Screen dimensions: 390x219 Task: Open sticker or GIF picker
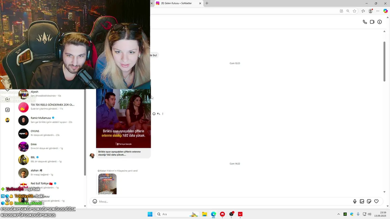[369, 201]
